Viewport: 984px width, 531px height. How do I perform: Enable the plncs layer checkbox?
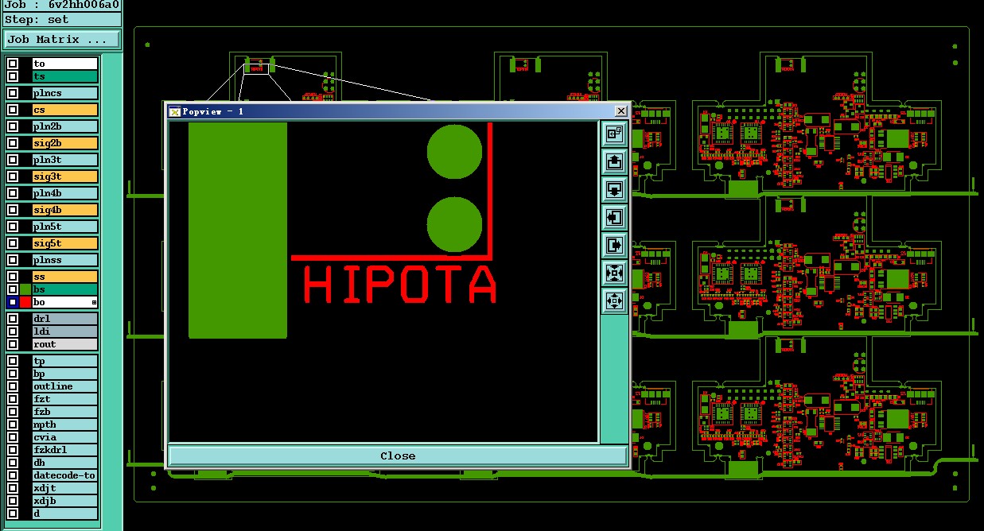[x=13, y=93]
